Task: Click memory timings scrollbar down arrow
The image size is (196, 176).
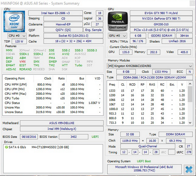Action: [190, 123]
